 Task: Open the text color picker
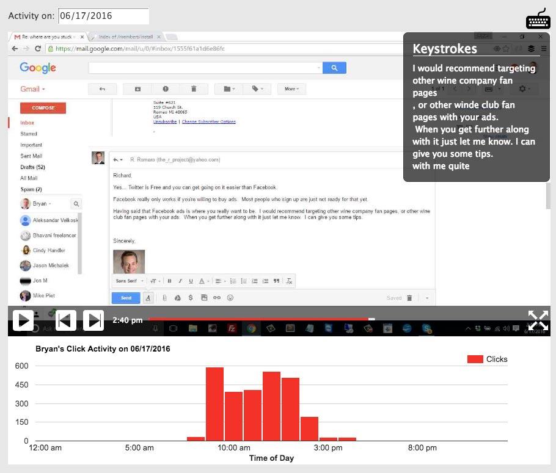point(203,281)
